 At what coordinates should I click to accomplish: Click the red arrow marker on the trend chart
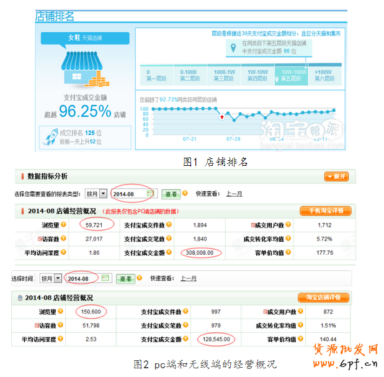click(x=222, y=117)
